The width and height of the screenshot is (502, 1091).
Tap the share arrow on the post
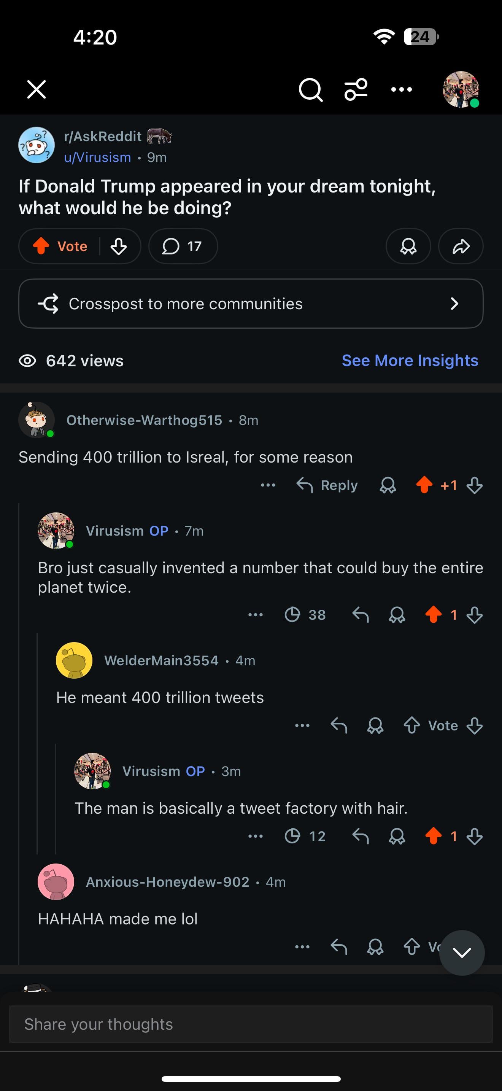click(461, 246)
